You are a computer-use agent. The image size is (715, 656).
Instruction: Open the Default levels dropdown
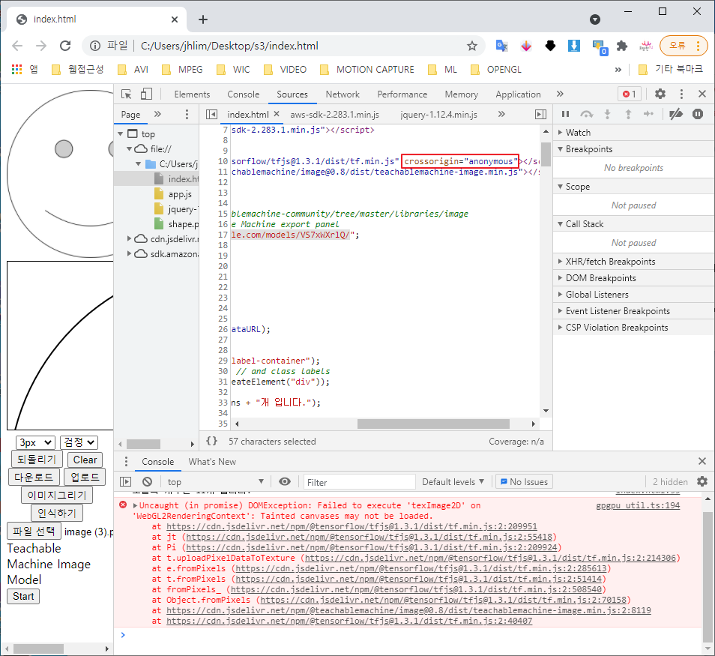click(453, 482)
